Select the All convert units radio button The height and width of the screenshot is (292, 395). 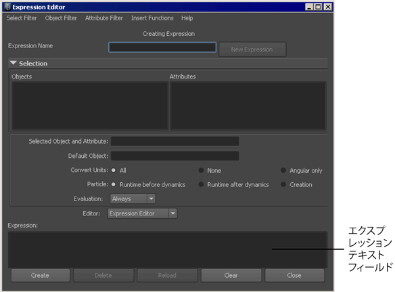[114, 170]
